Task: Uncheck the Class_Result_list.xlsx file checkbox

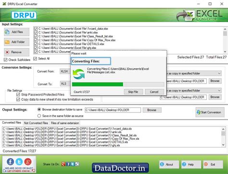Action: click(x=36, y=37)
